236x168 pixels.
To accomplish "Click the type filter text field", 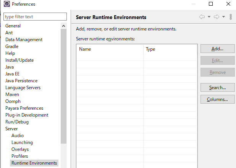I will (35, 17).
